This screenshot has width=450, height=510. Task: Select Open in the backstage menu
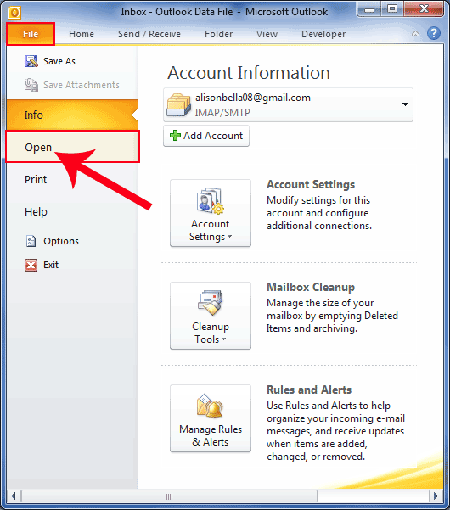point(72,147)
